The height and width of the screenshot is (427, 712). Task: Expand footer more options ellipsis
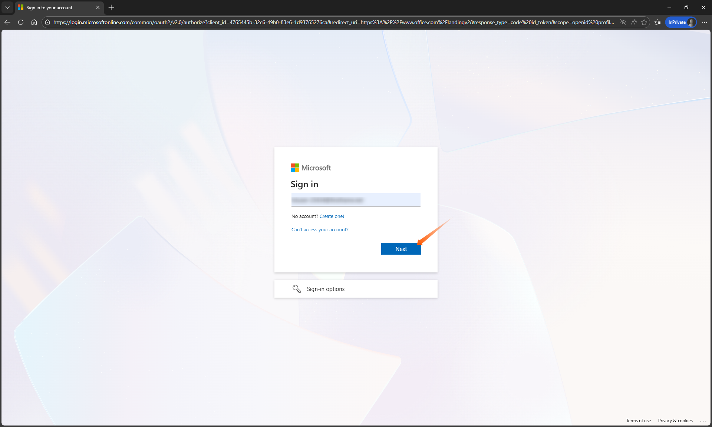click(x=703, y=421)
